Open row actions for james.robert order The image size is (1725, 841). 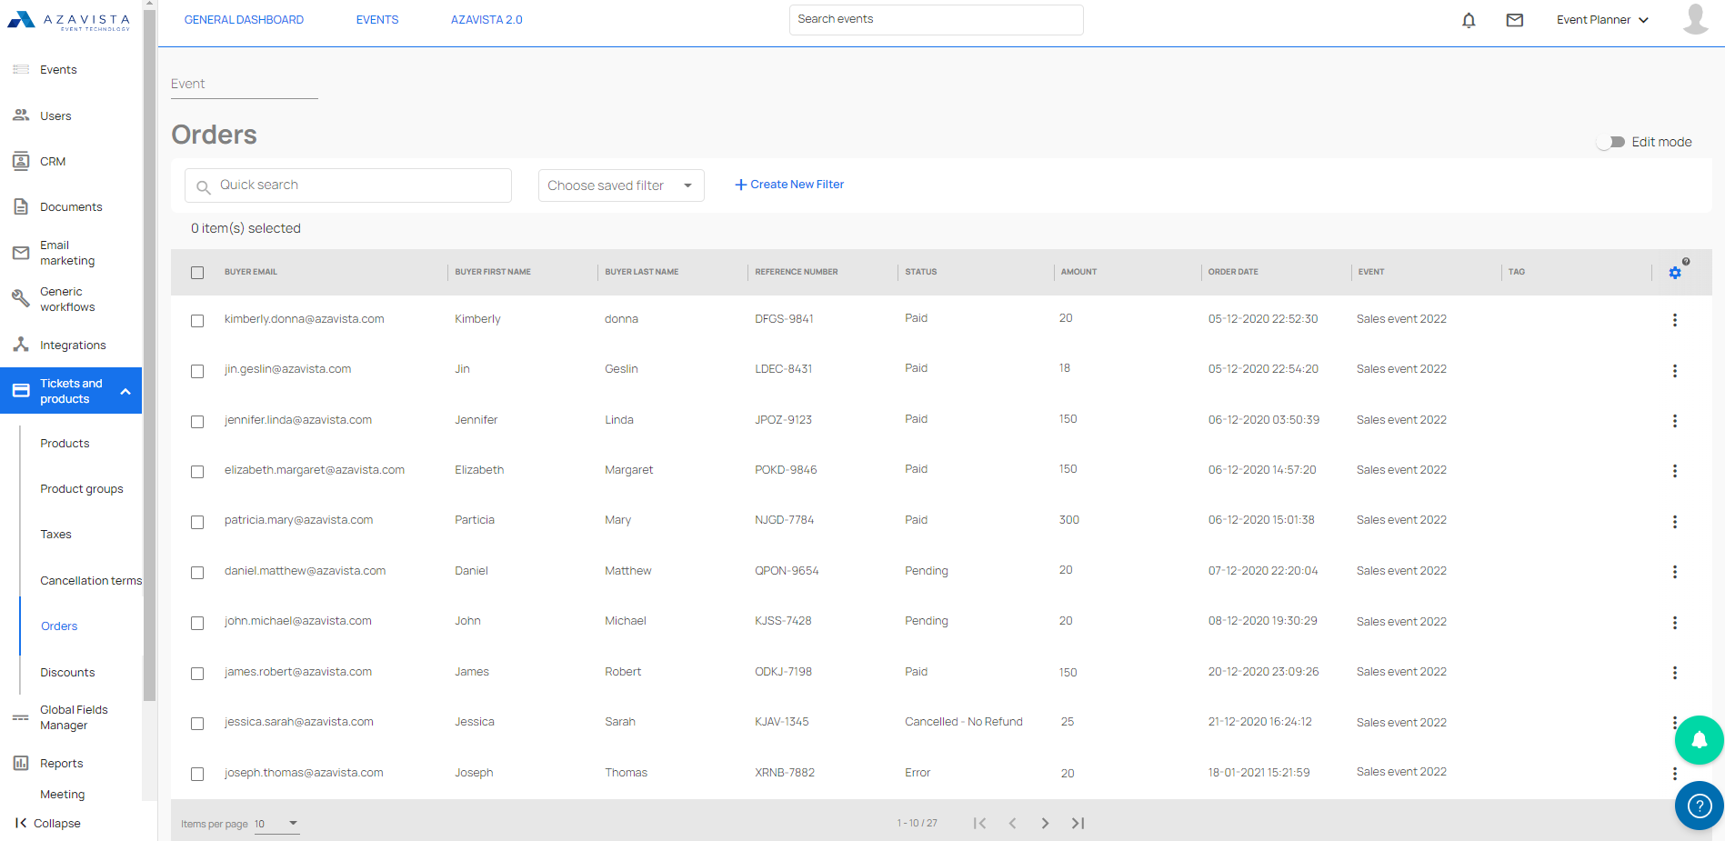point(1675,673)
